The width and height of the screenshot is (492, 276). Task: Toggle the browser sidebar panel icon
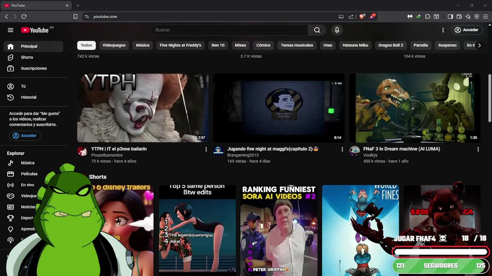click(x=450, y=16)
